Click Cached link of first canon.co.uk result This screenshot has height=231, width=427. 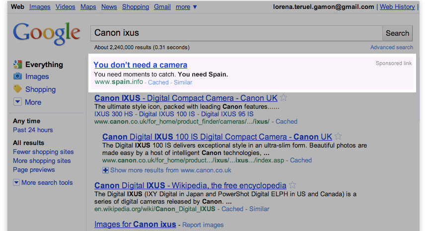pyautogui.click(x=286, y=122)
